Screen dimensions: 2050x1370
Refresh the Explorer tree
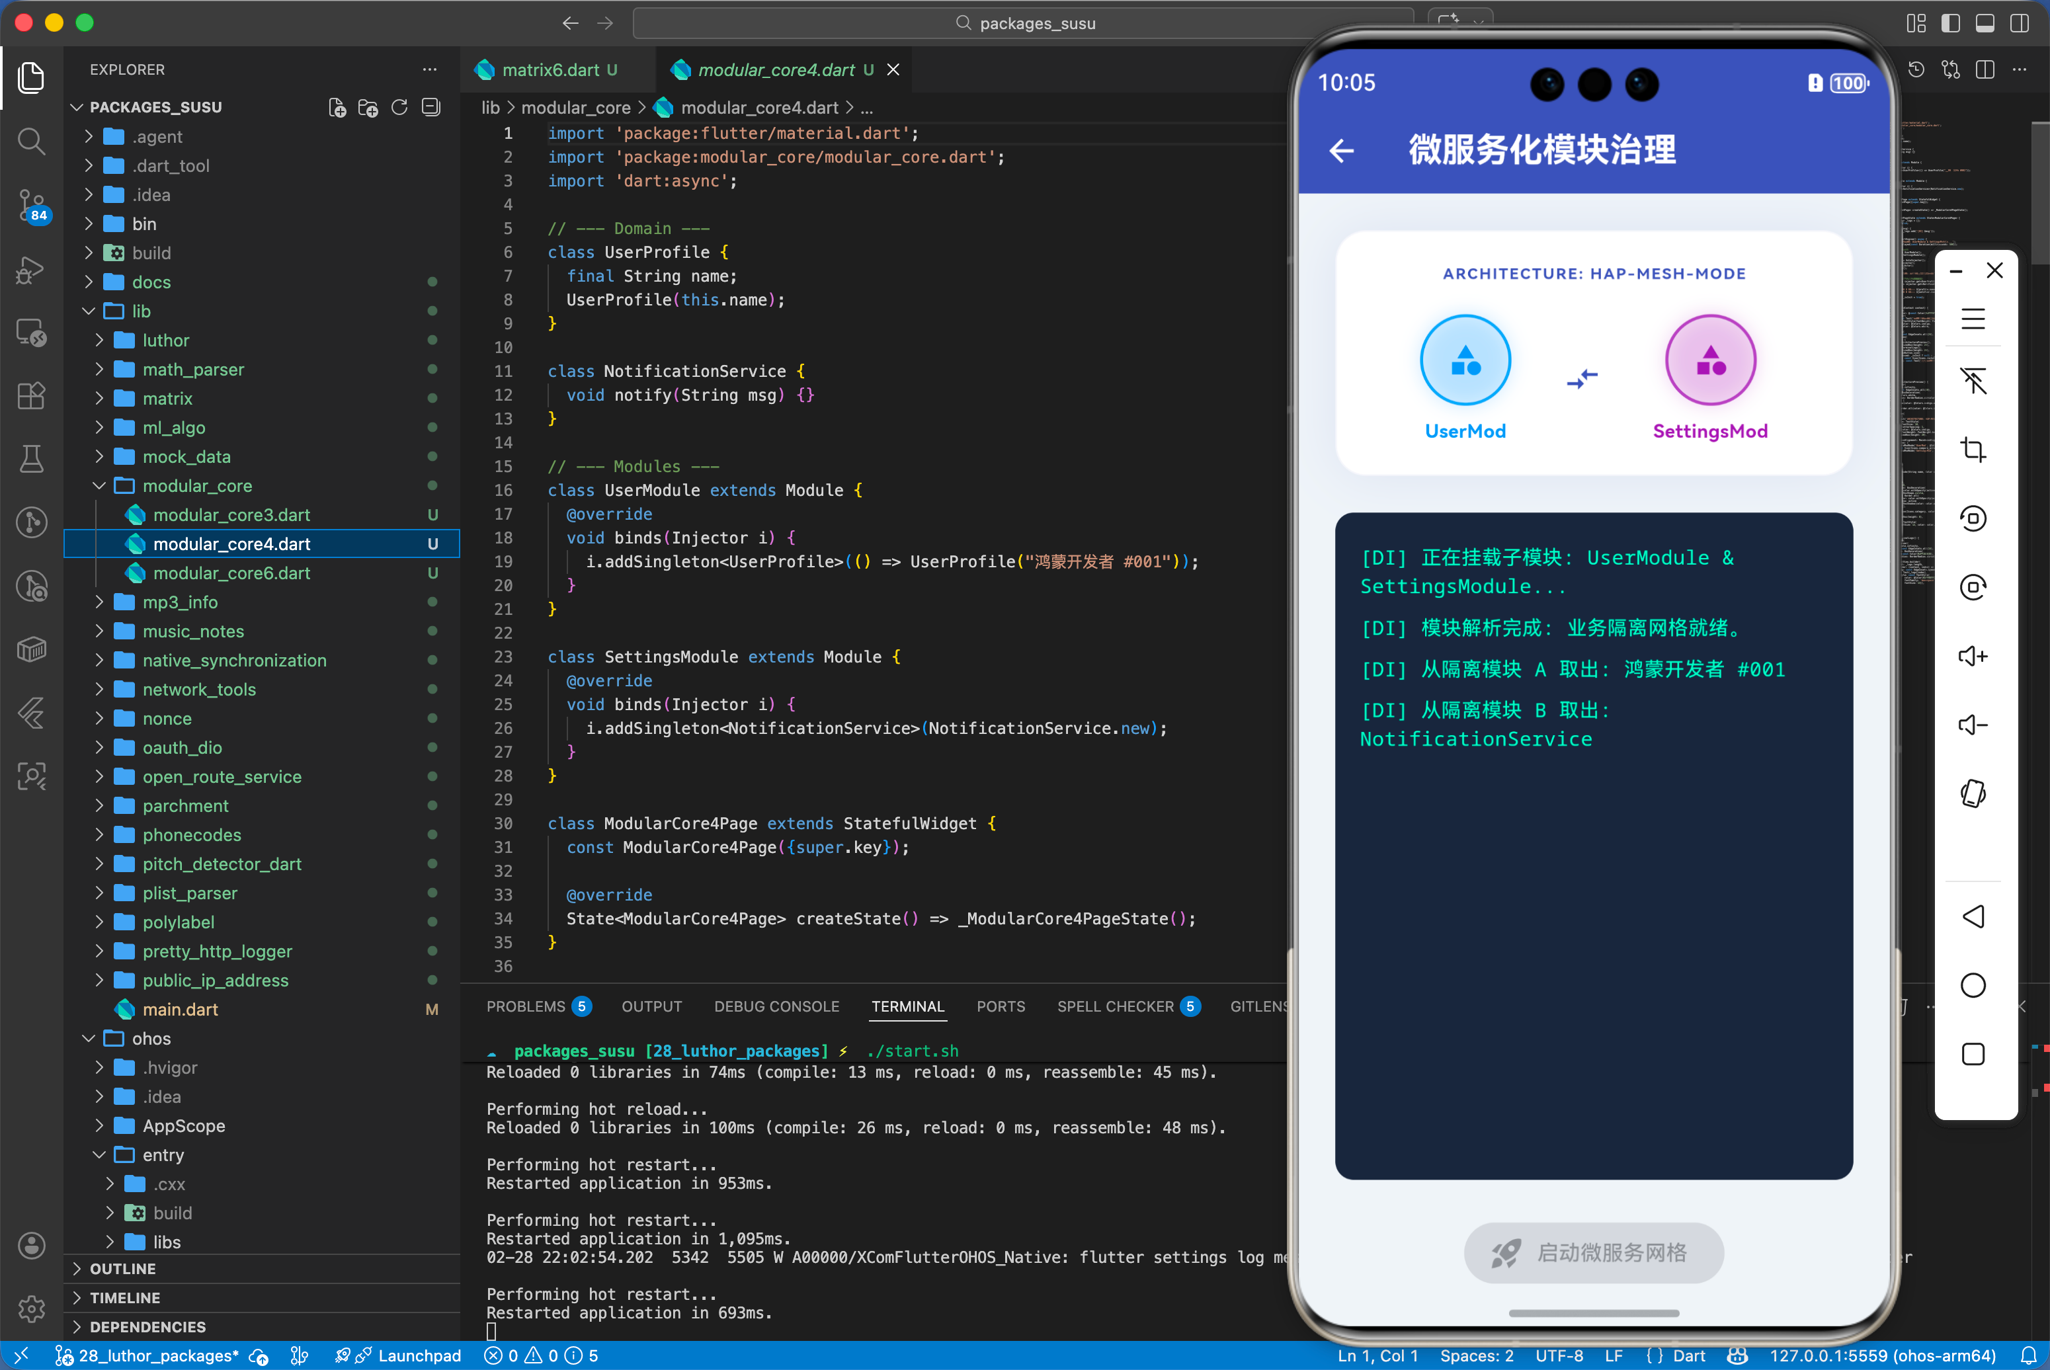pyautogui.click(x=400, y=108)
